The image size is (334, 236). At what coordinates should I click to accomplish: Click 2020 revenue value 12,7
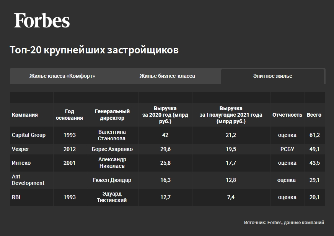pos(166,197)
